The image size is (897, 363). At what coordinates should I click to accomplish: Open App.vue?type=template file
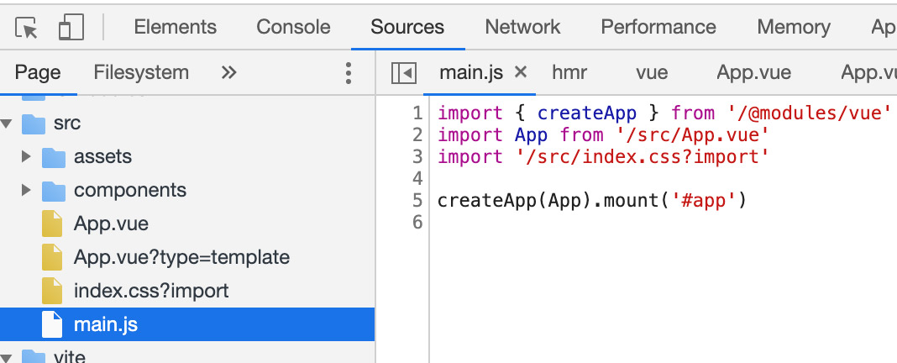pos(181,258)
